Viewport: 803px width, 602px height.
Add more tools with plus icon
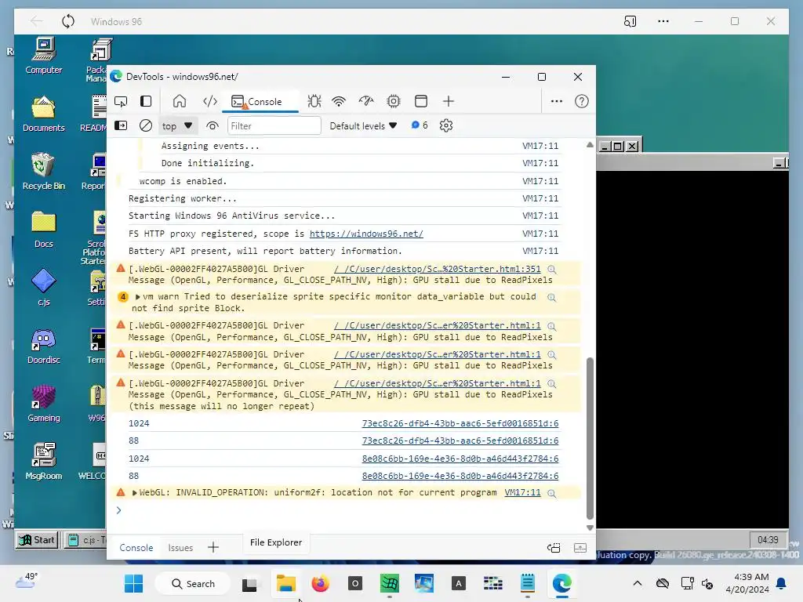pyautogui.click(x=448, y=101)
